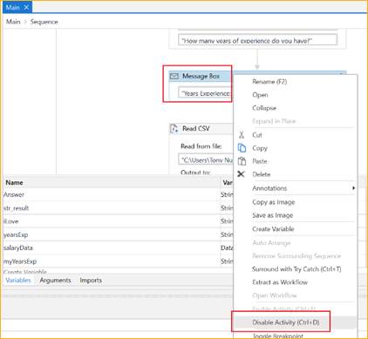Select the Message Box activity title
368x339 pixels.
[x=201, y=76]
